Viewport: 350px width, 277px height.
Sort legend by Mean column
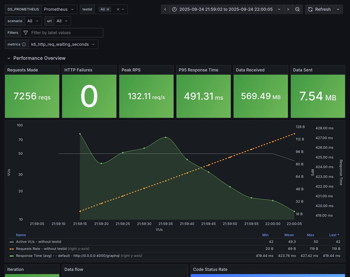coord(289,235)
